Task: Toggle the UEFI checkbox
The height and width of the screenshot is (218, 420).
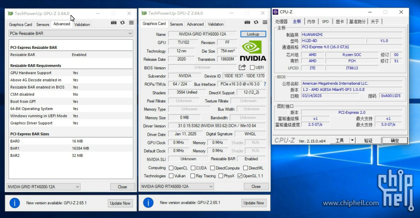Action: pyautogui.click(x=252, y=67)
